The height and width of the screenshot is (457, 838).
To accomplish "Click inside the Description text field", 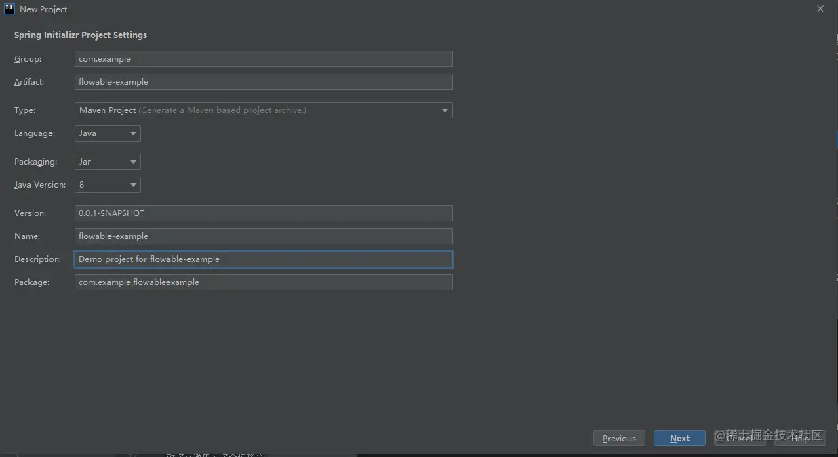I will 263,259.
